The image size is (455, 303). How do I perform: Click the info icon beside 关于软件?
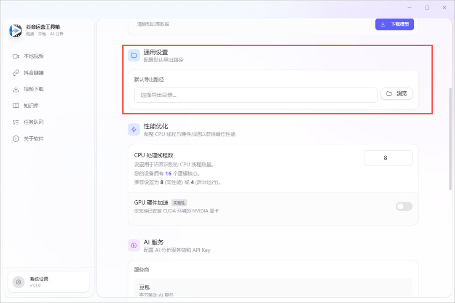(15, 138)
